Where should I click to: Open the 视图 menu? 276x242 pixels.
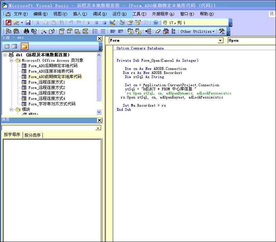click(x=60, y=14)
